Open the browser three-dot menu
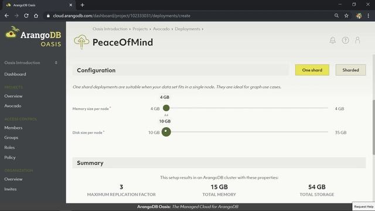This screenshot has width=375, height=211. tap(369, 16)
